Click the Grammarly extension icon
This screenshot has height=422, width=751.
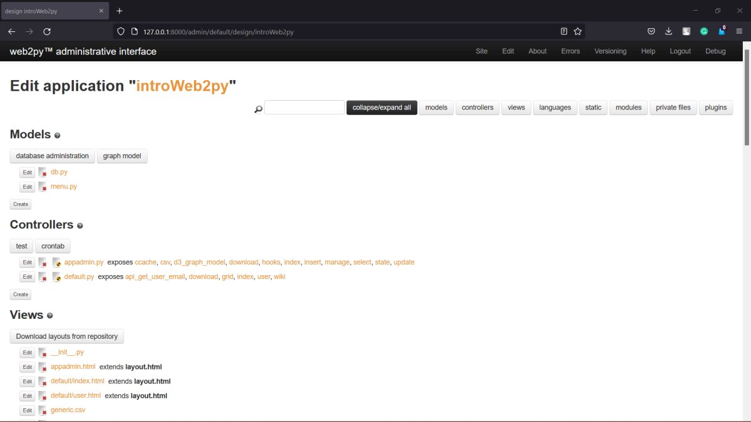(703, 31)
